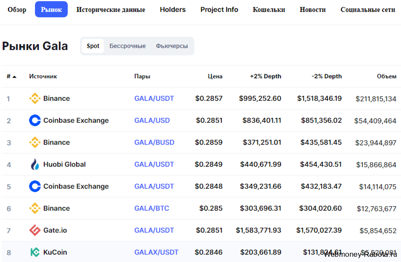Open GALA/USDT pair on Binance row 1

pyautogui.click(x=154, y=98)
